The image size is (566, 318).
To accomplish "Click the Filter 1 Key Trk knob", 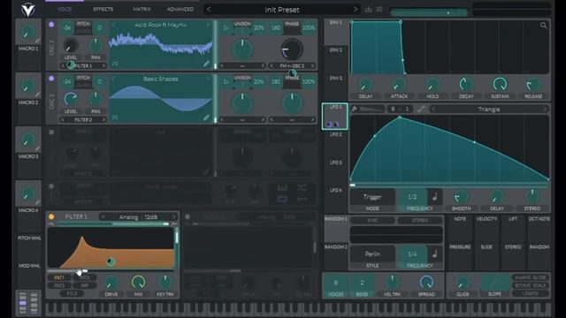I will coord(165,283).
